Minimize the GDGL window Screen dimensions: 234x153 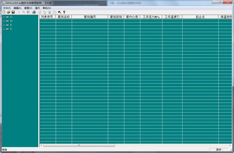[215, 2]
